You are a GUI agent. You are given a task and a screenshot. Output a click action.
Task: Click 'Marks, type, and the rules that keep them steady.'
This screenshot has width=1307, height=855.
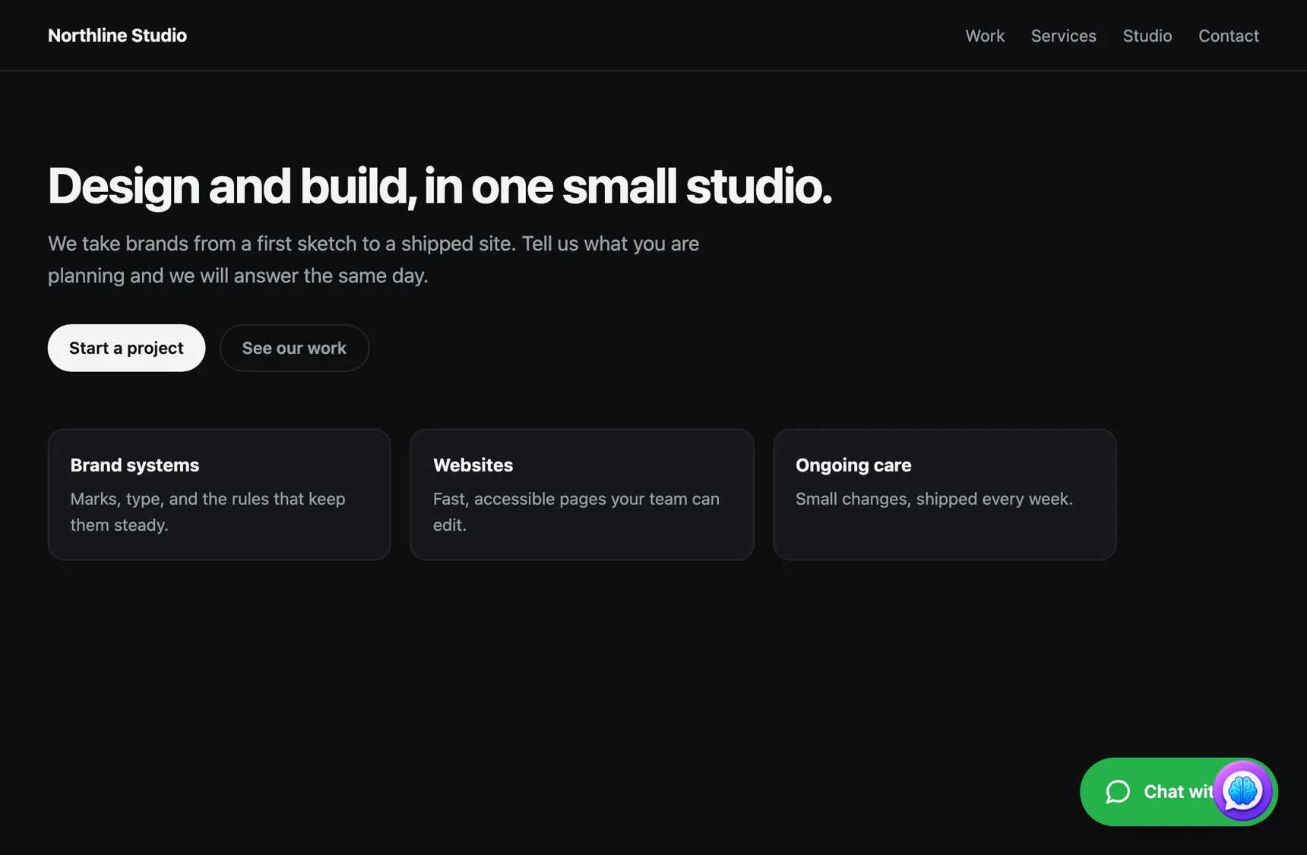(x=207, y=512)
